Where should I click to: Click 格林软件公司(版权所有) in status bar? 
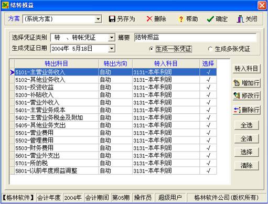pos(227,198)
